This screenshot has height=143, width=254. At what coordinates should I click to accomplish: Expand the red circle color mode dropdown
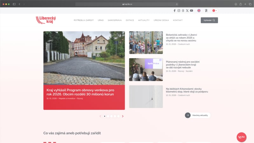click(x=215, y=10)
